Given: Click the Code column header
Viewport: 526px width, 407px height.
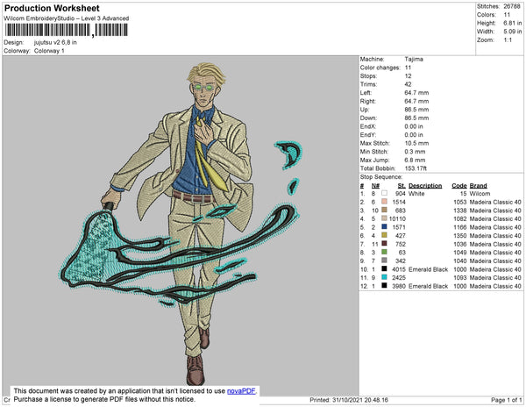Looking at the screenshot, I should point(459,186).
